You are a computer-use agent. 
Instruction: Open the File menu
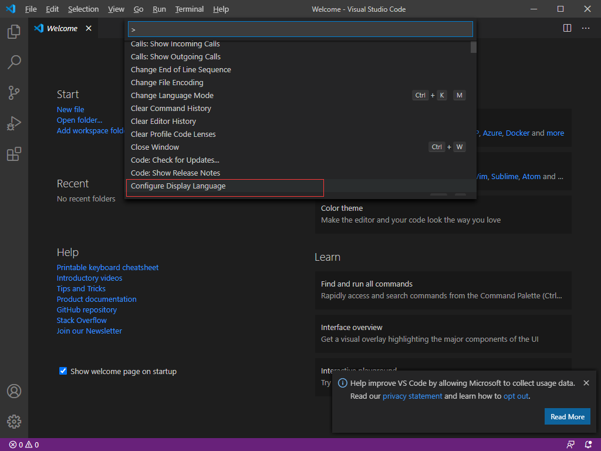tap(31, 9)
